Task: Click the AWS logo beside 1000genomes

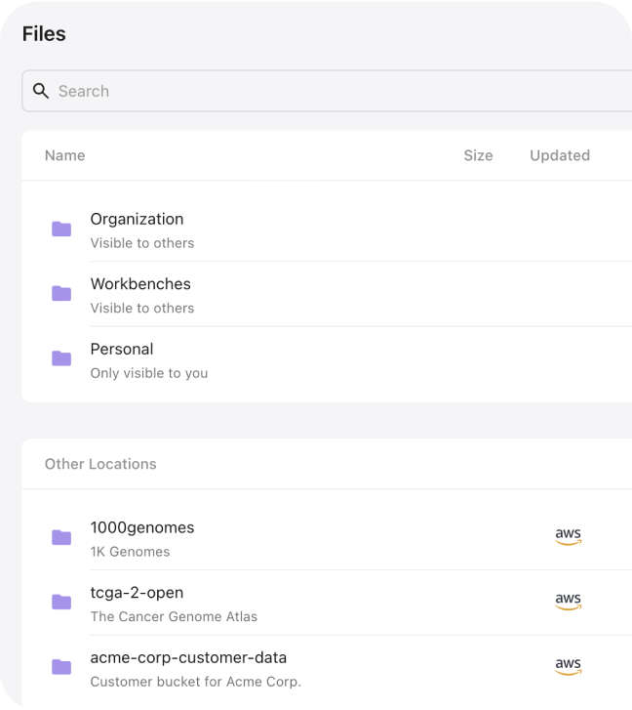Action: (569, 536)
